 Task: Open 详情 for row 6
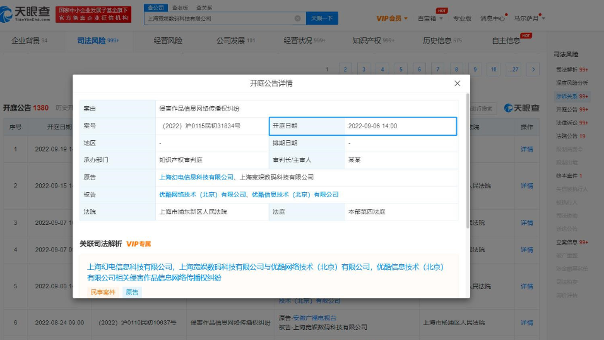(x=526, y=323)
